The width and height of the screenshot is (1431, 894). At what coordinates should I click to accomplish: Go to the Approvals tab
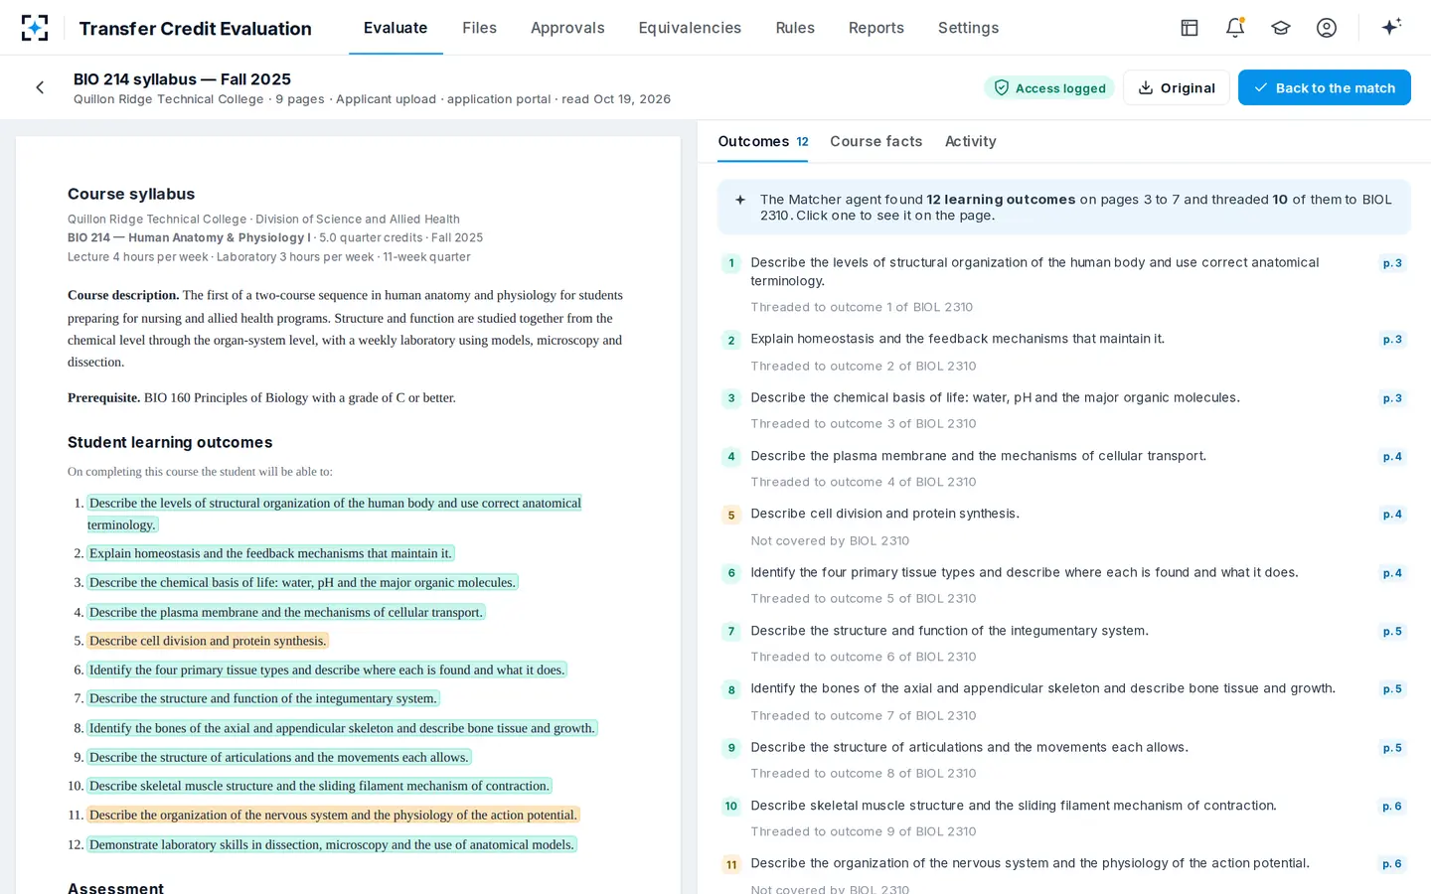[567, 28]
